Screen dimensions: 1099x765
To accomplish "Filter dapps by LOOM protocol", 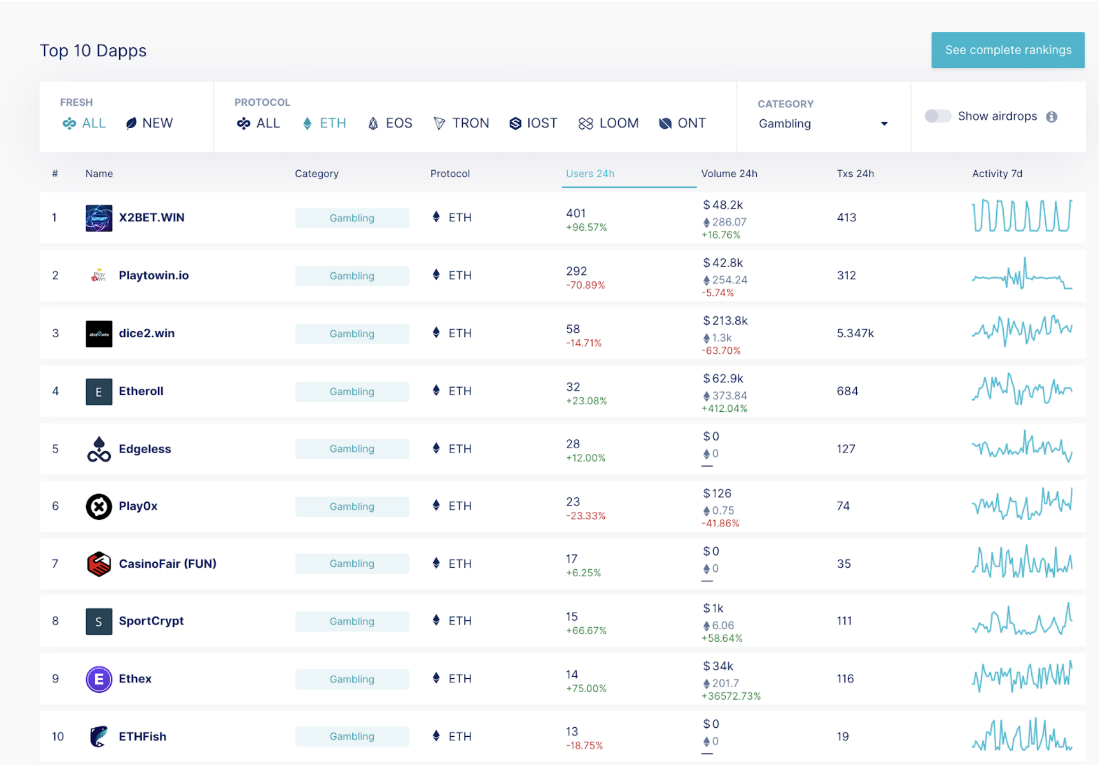I will click(x=608, y=123).
